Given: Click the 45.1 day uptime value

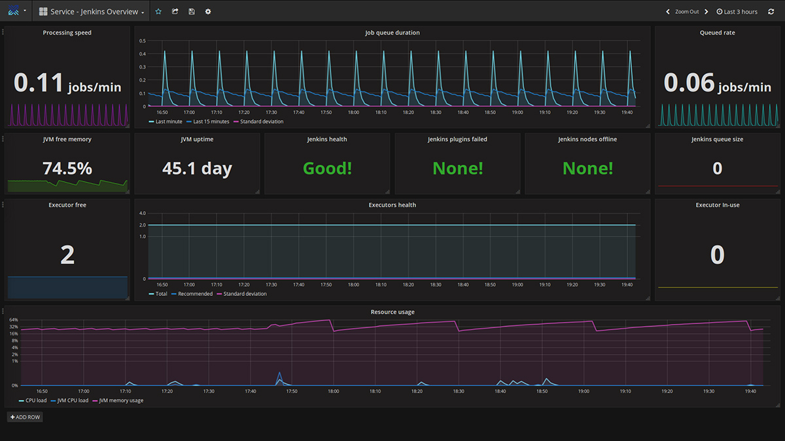Looking at the screenshot, I should [x=197, y=169].
